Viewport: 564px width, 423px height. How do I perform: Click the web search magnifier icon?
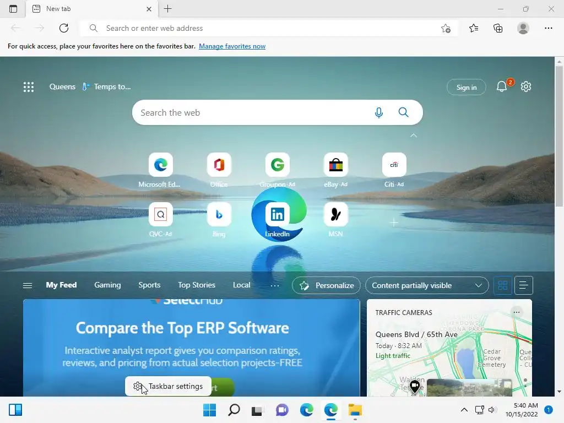[403, 112]
